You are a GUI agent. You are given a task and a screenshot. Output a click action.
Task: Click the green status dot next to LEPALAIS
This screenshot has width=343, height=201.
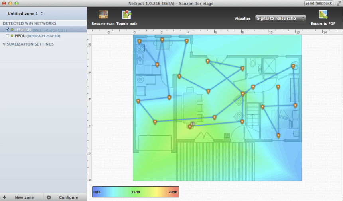tap(12, 29)
